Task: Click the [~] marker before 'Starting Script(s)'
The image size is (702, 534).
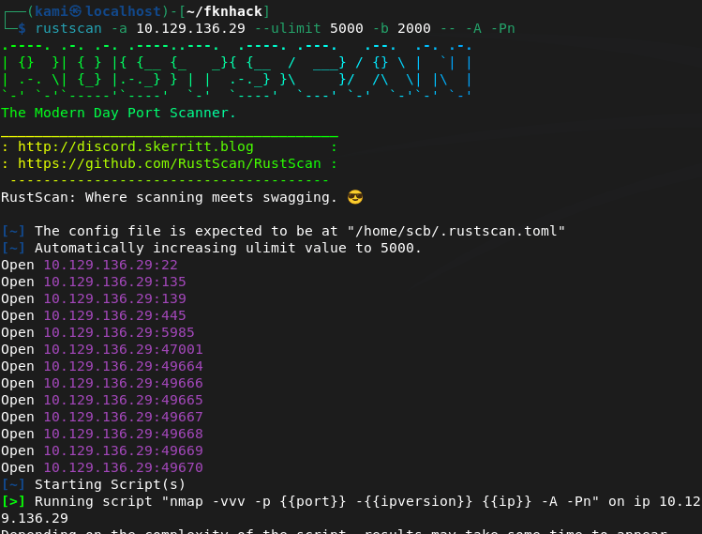Action: point(13,484)
